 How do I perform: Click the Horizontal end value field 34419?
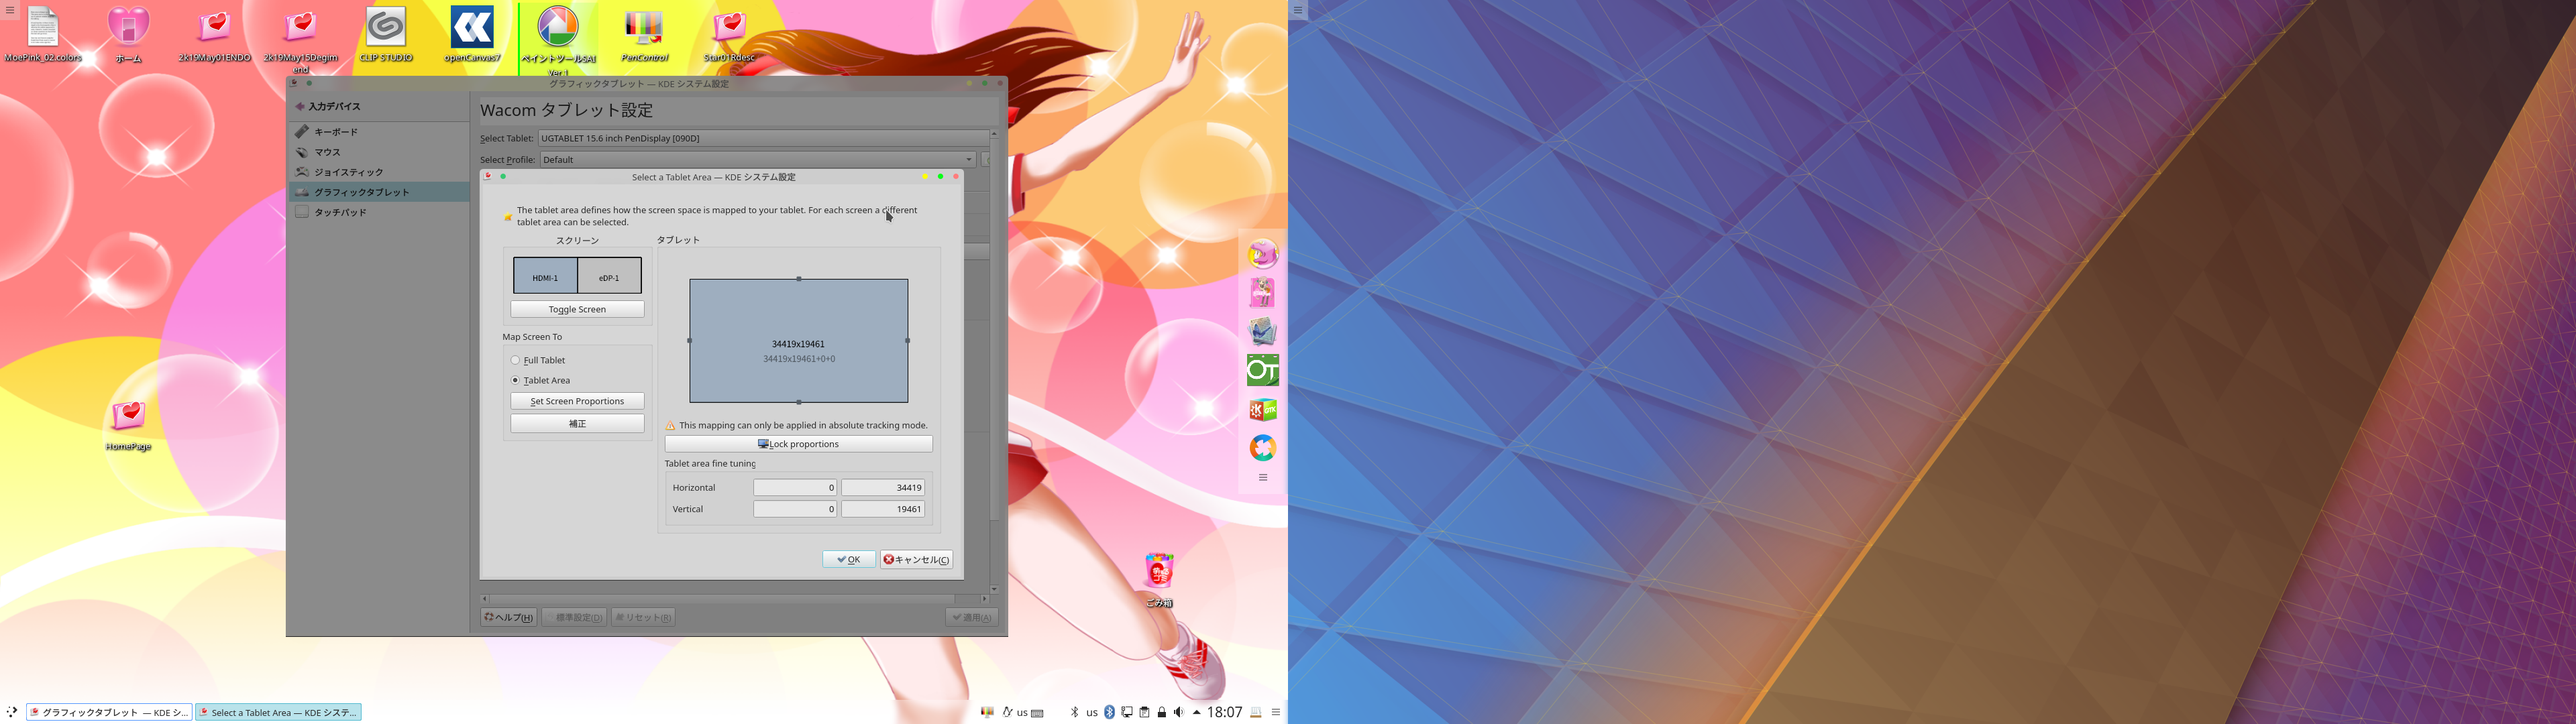click(x=882, y=488)
